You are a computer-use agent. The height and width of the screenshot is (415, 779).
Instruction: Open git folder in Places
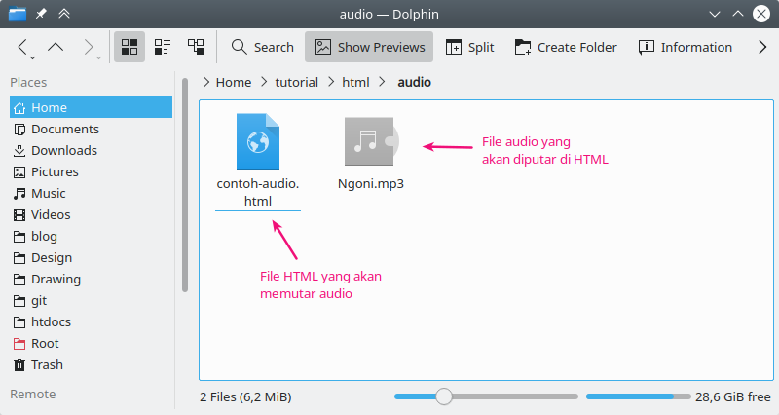coord(91,300)
